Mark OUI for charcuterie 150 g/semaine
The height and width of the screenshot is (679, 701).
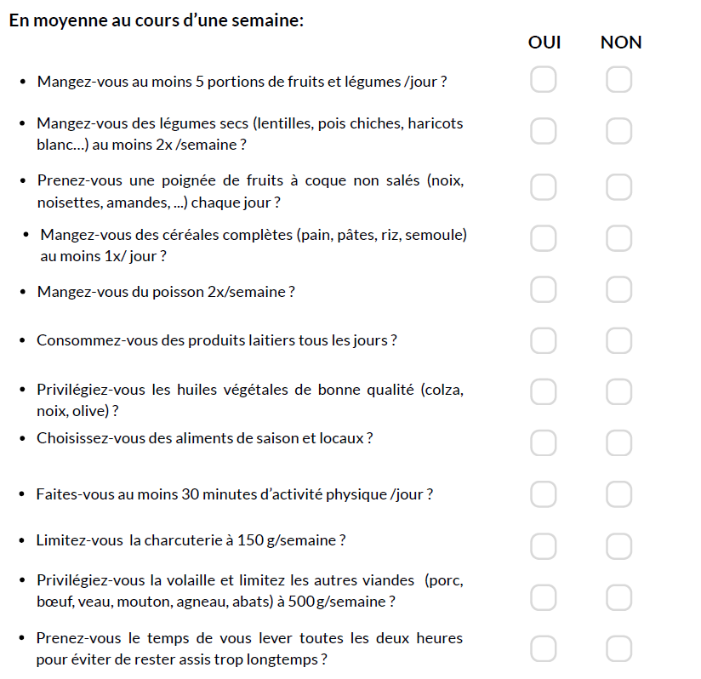coord(543,545)
